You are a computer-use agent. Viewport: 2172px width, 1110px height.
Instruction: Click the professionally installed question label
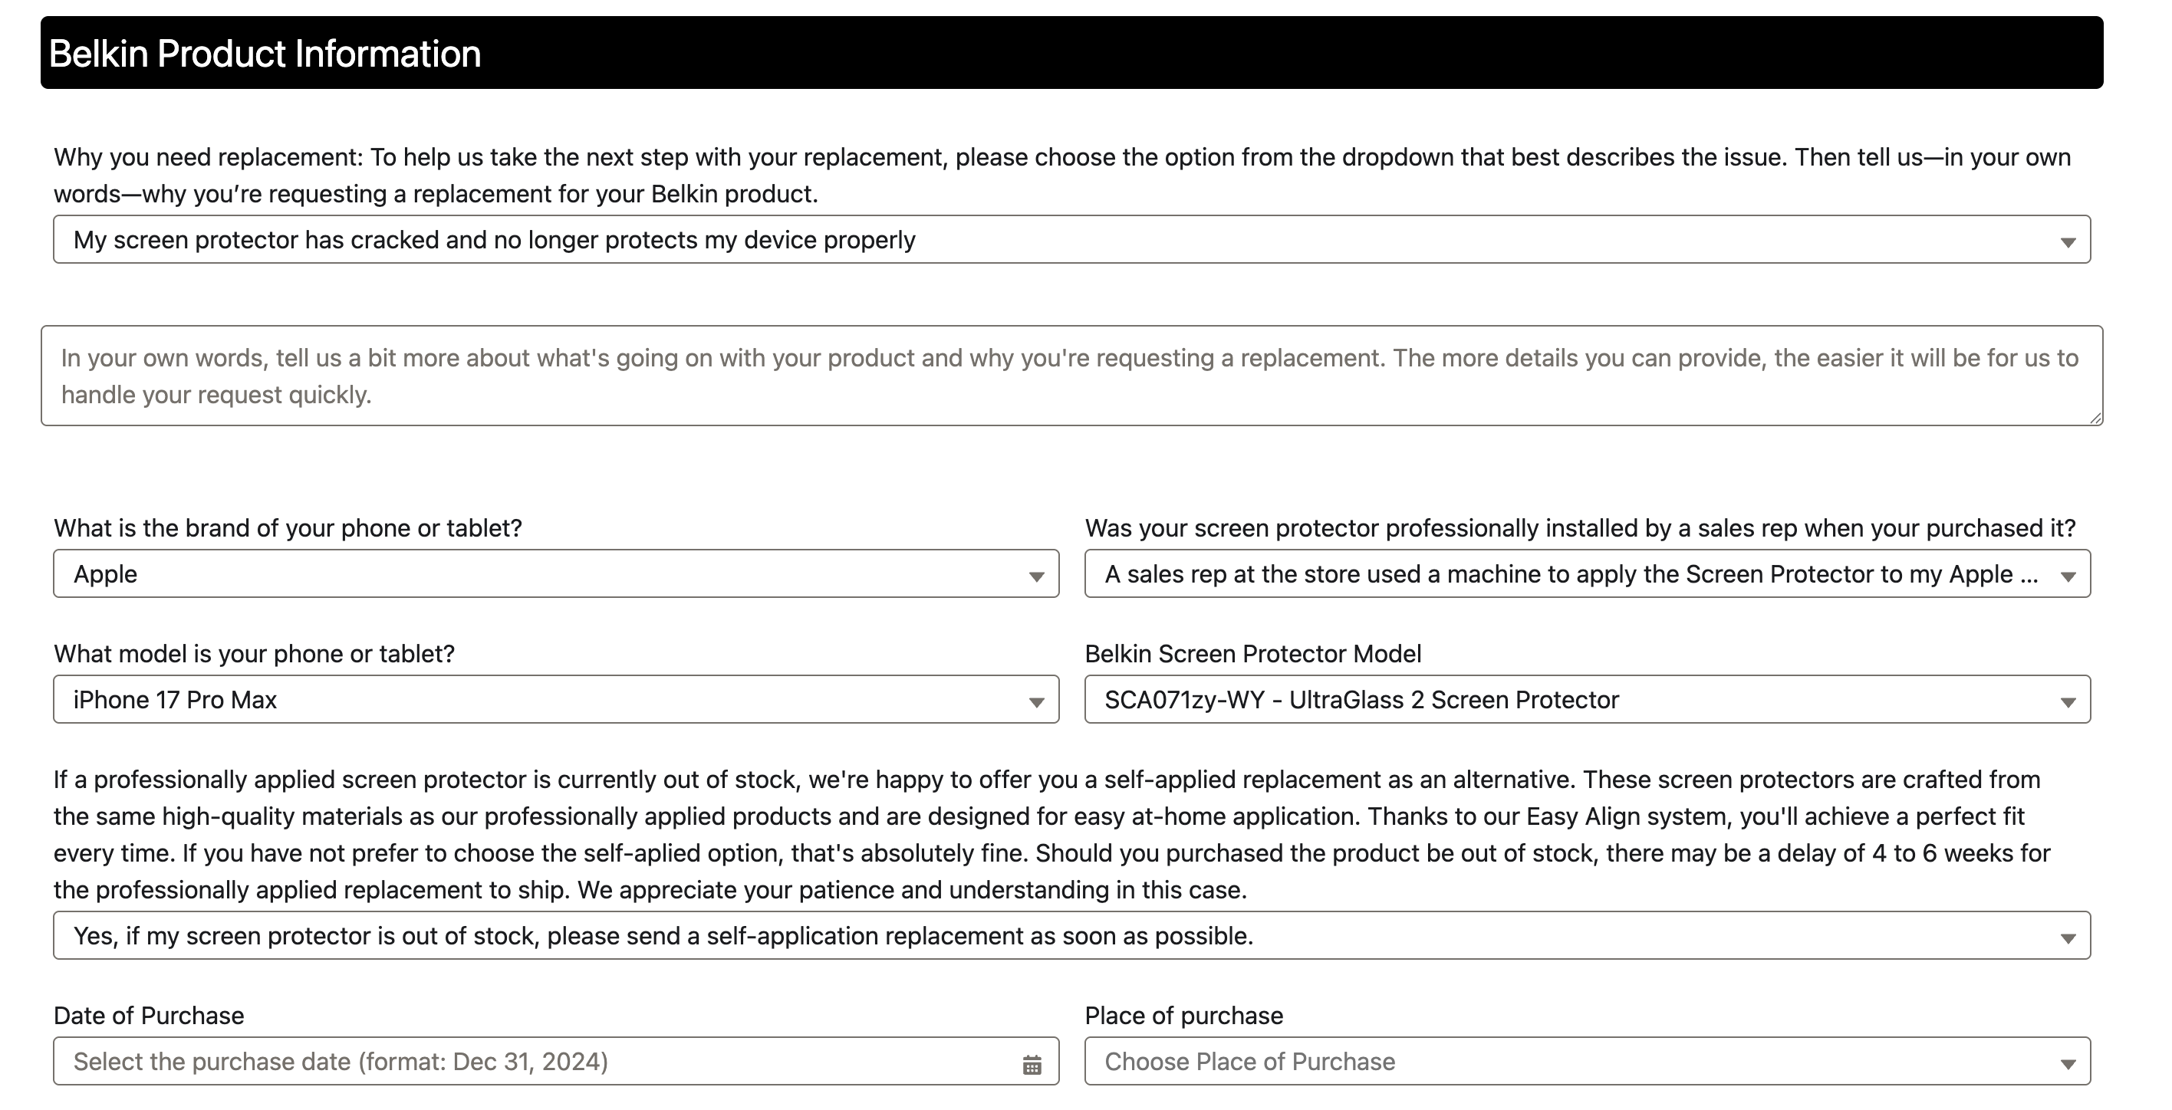1581,528
